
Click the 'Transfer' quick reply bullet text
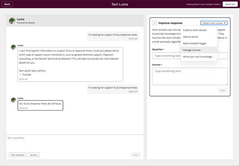pos(26,74)
